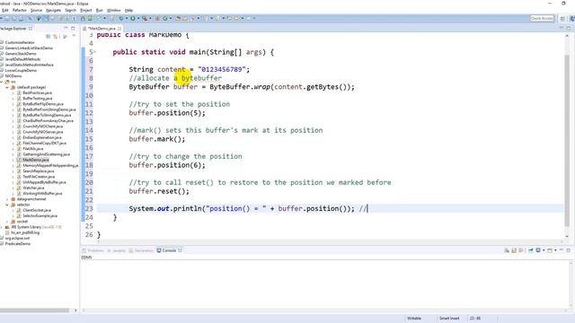Select the MarkDemo.java editor tab

(102, 28)
